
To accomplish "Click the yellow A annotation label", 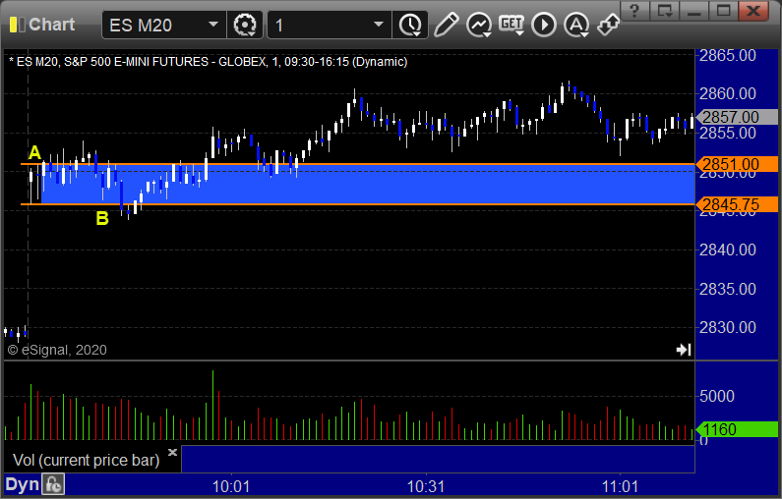I will (34, 152).
